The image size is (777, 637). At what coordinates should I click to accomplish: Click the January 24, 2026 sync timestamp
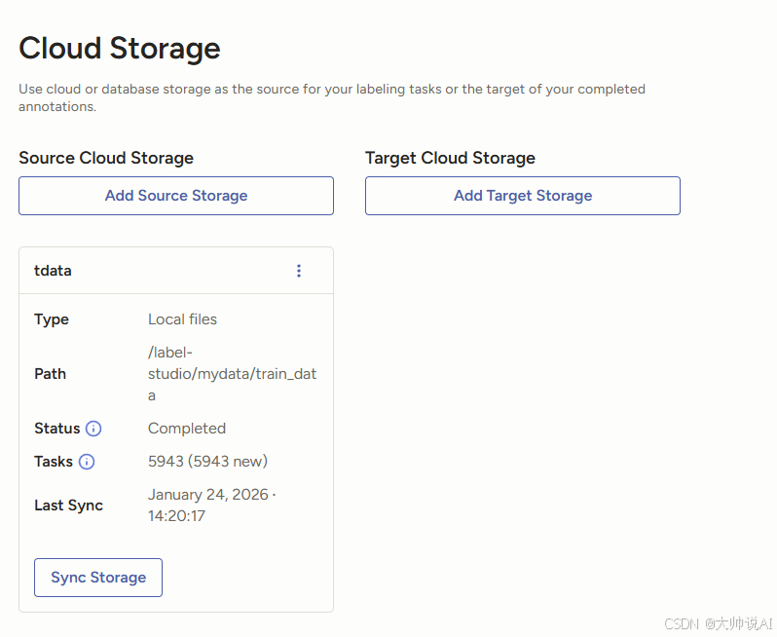coord(211,505)
